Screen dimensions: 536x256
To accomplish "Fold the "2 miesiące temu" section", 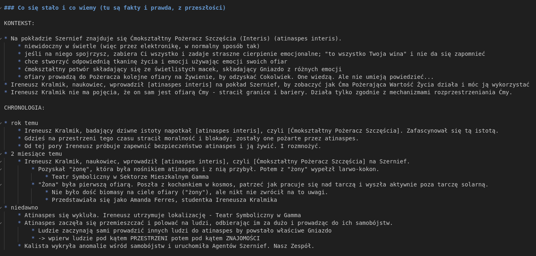I will point(1,154).
